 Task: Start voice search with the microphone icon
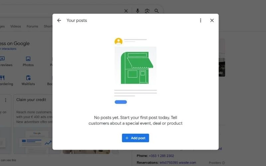click(x=138, y=11)
